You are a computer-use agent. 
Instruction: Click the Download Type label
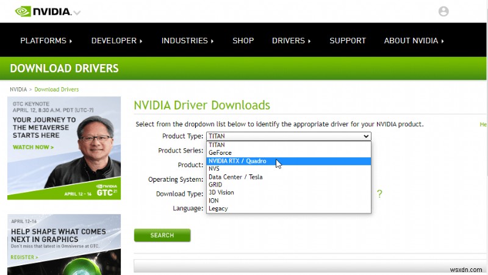tap(179, 194)
